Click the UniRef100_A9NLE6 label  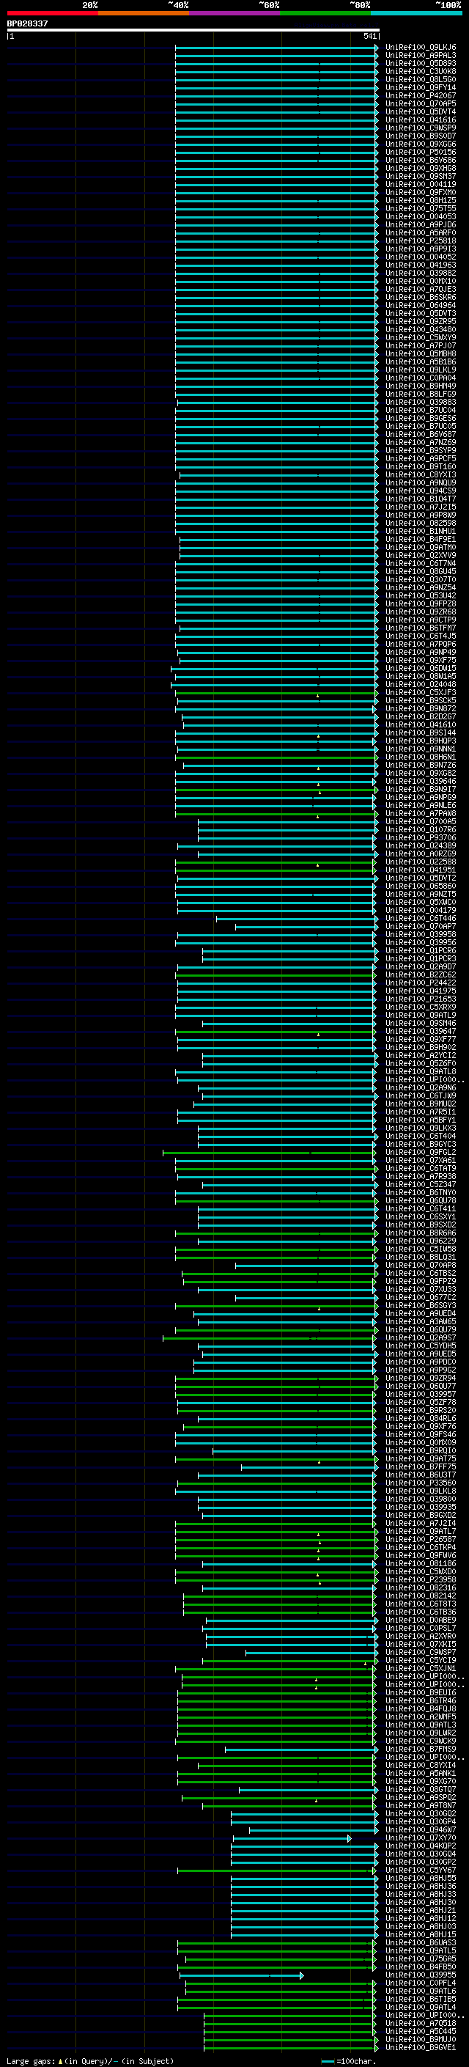[421, 806]
